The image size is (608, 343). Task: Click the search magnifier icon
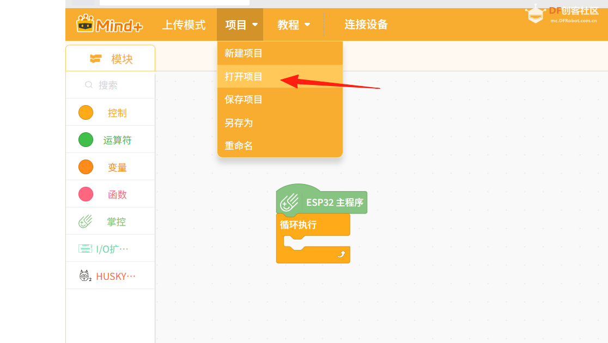(88, 85)
